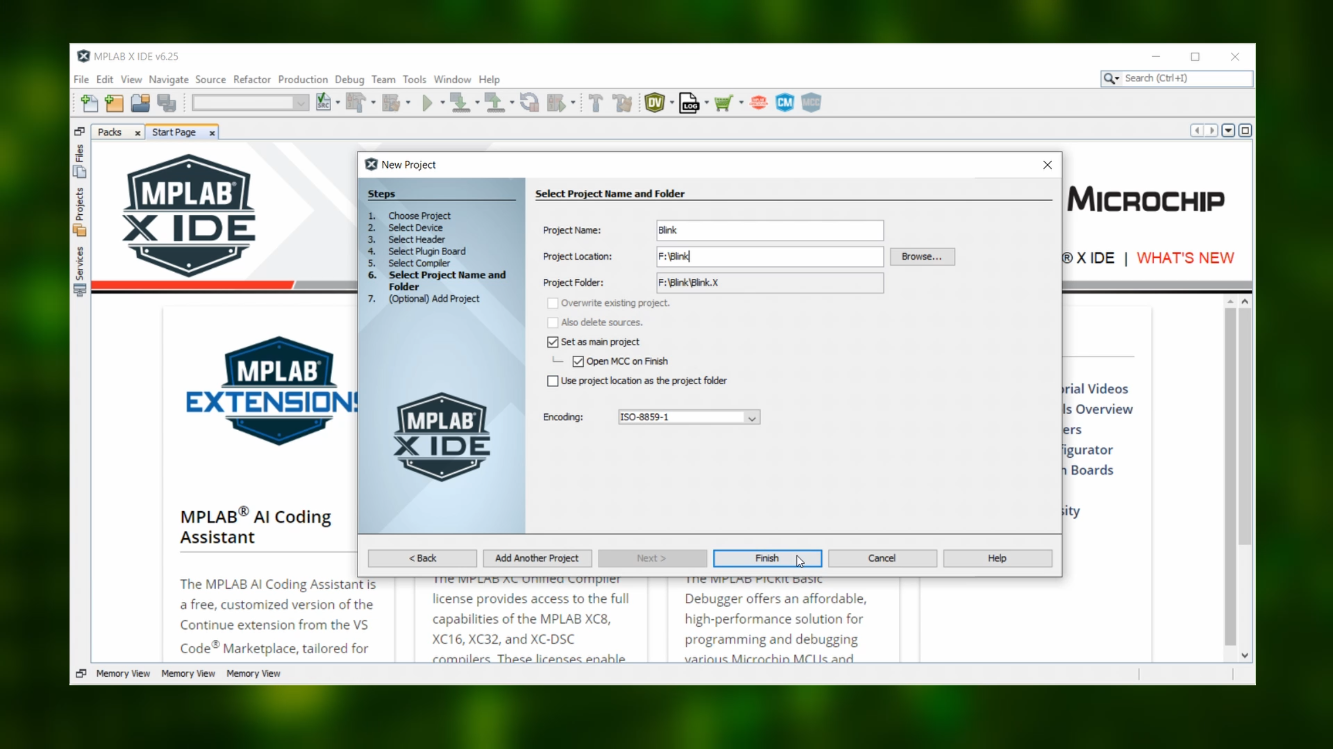Click the MPLAB Discover red icon
The width and height of the screenshot is (1333, 749).
tap(759, 102)
